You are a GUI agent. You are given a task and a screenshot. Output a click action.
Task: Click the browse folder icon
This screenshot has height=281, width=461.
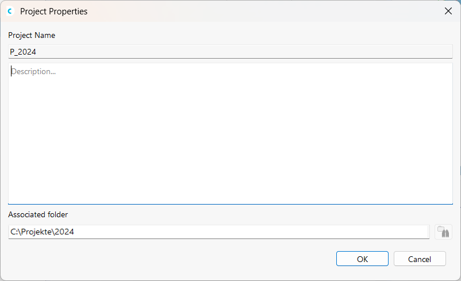tap(443, 232)
